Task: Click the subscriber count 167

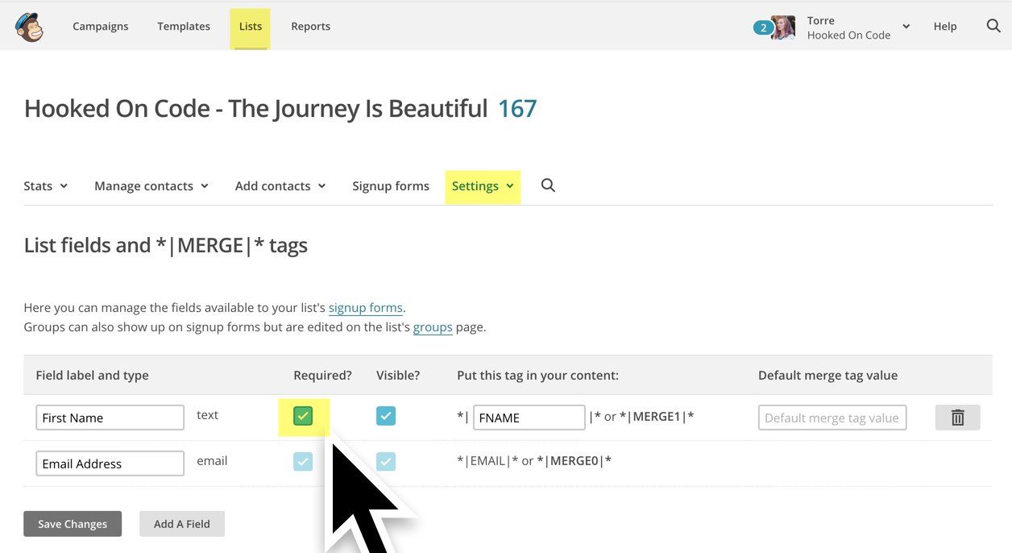Action: 517,109
